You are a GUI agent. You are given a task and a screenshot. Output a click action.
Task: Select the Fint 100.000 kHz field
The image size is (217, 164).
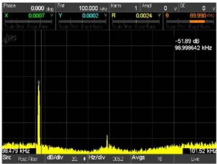83,8
